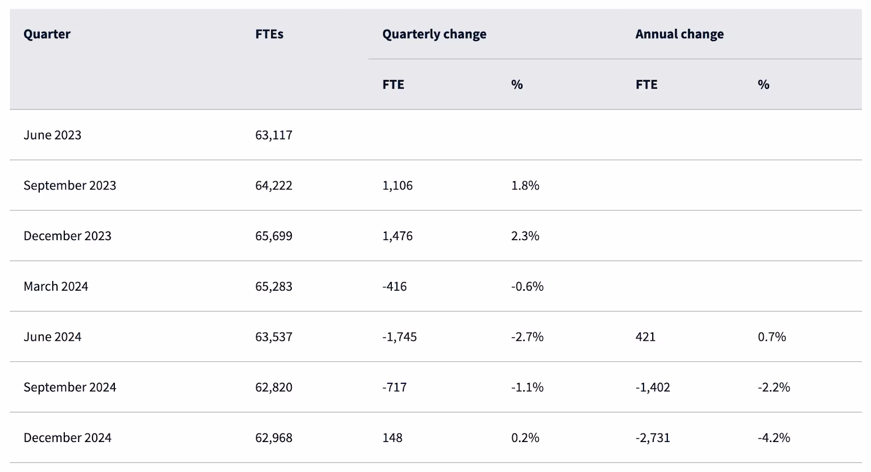Image resolution: width=871 pixels, height=472 pixels.
Task: Click the FTEs column header
Action: [x=269, y=34]
